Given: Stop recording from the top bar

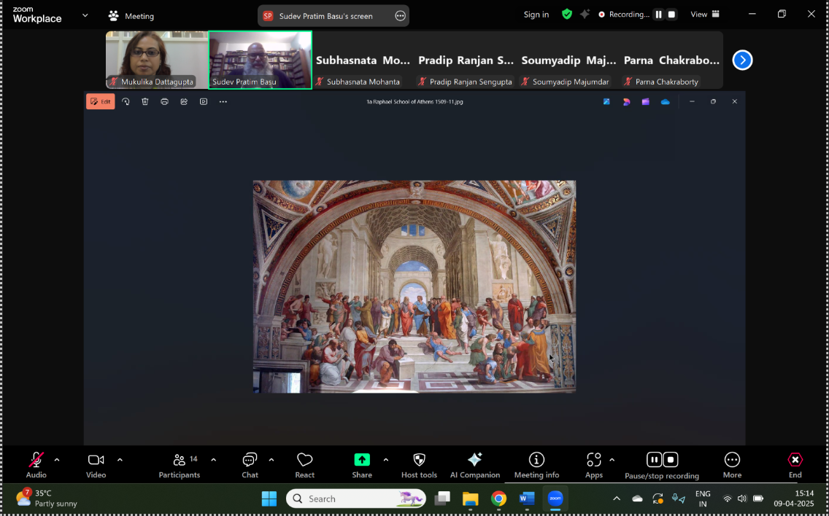Looking at the screenshot, I should pos(671,15).
